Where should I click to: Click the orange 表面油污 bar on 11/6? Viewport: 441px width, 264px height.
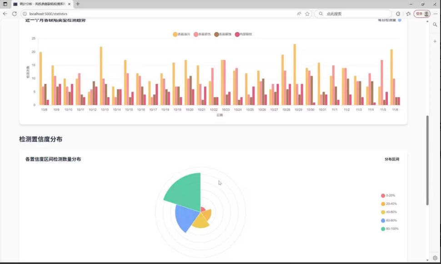[391, 77]
